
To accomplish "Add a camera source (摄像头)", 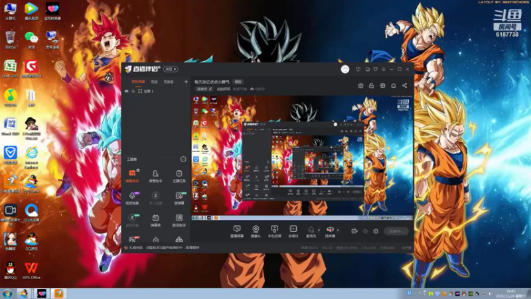I will [256, 231].
